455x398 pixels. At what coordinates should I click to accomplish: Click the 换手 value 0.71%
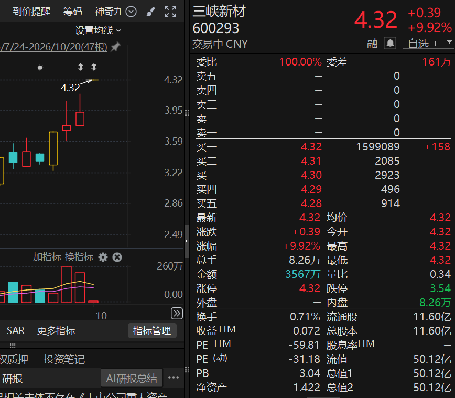[x=305, y=317]
